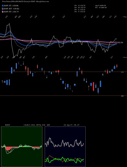Open the dark blue ADX indicator panel
Screen dimensions: 127x167
pyautogui.click(x=65, y=147)
